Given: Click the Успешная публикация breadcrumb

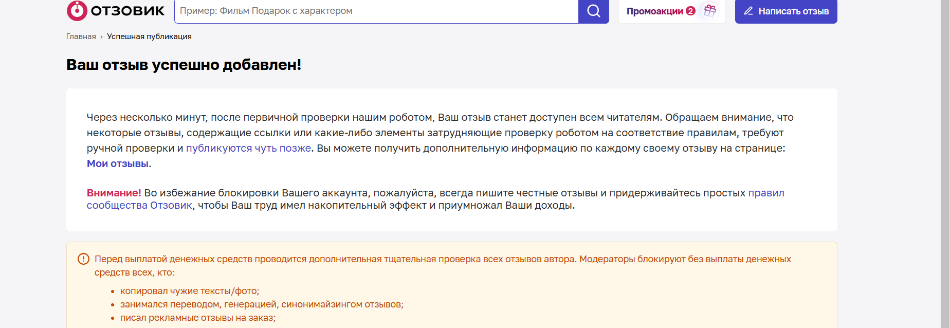Looking at the screenshot, I should point(149,37).
